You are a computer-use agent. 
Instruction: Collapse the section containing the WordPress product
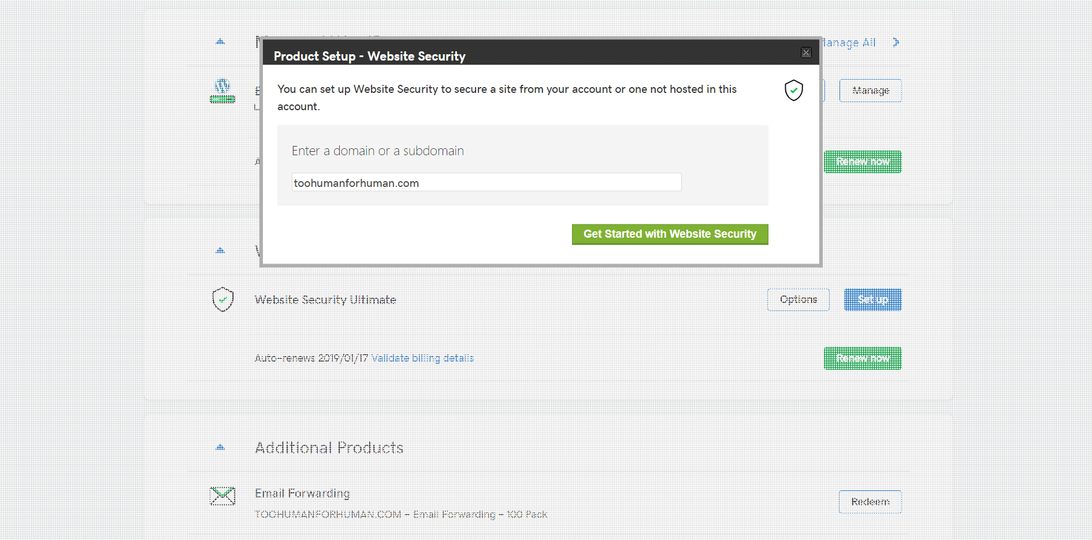[220, 42]
